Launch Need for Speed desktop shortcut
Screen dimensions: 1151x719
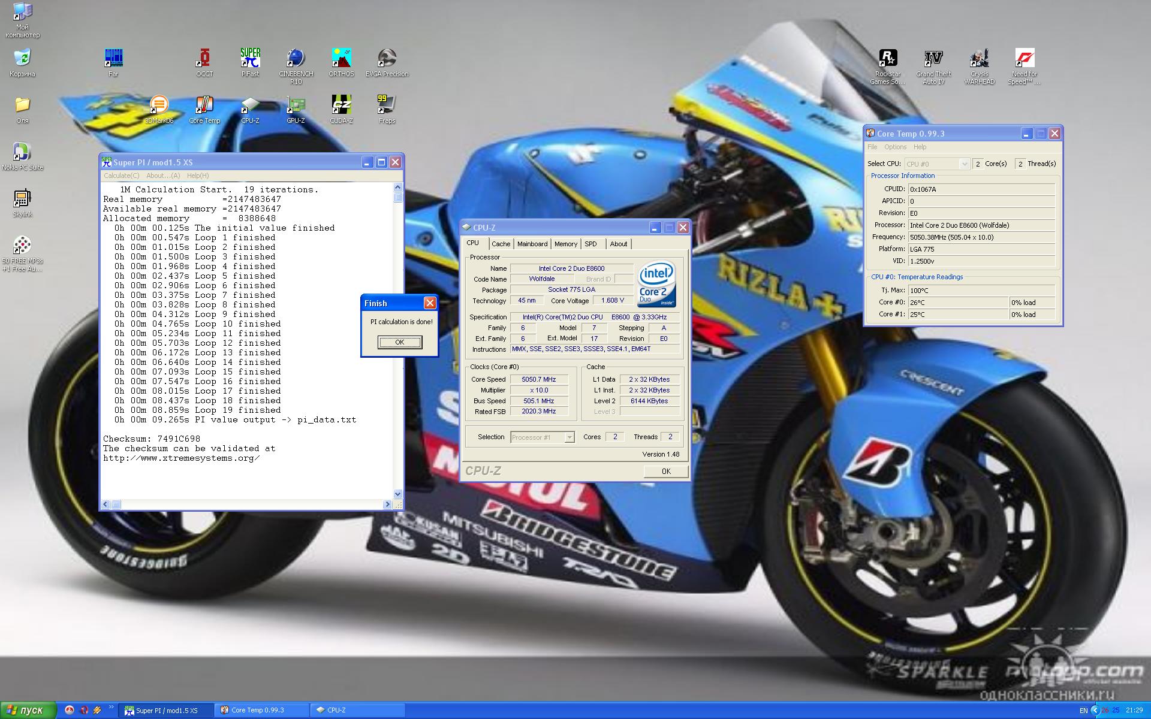click(x=1025, y=66)
